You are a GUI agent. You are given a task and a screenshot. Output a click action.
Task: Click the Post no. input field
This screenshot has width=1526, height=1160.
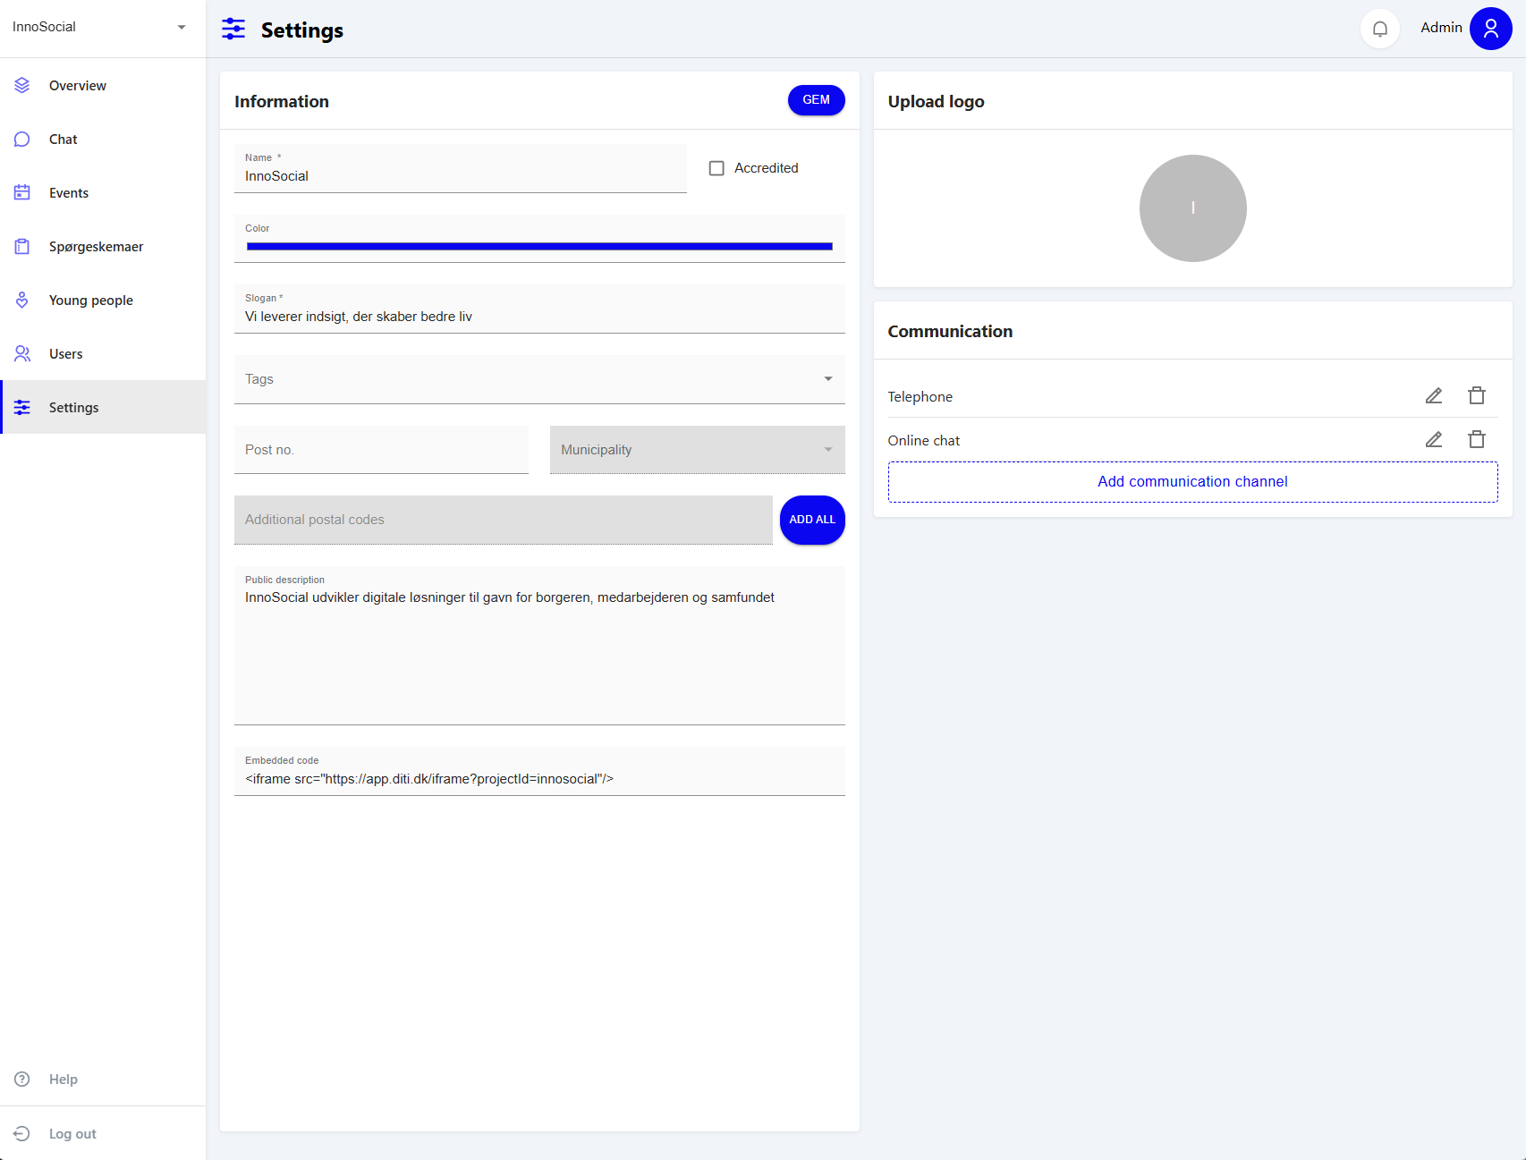(381, 450)
